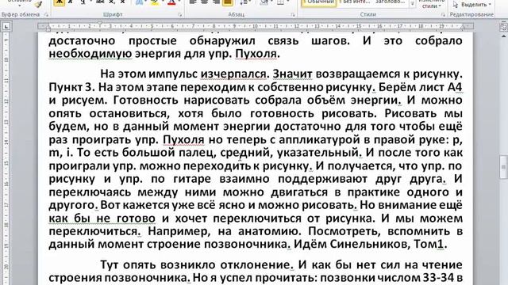Toggle Underline Ч formatting
This screenshot has height=285, width=508.
click(x=83, y=2)
